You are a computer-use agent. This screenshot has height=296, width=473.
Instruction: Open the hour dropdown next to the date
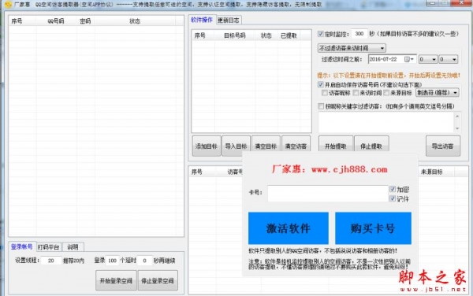[428, 59]
